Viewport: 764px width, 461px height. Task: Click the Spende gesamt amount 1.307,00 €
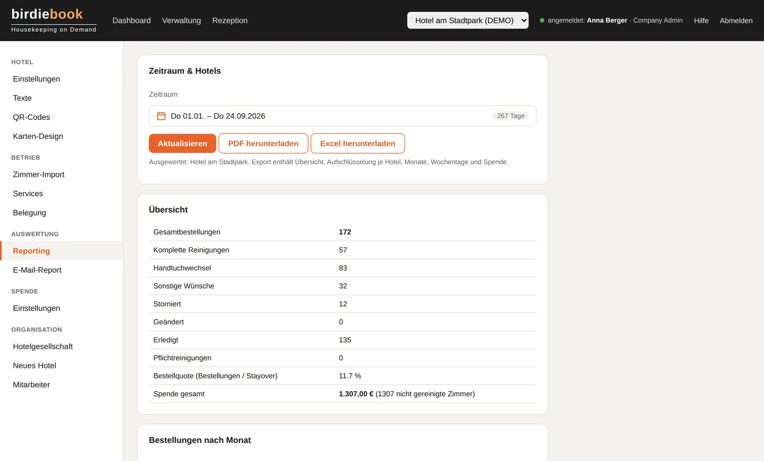click(x=356, y=394)
